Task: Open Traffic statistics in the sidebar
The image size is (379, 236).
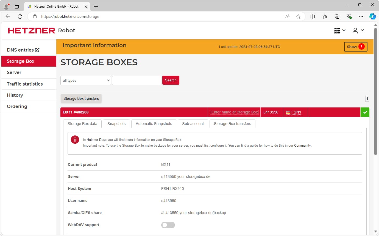Action: (29, 84)
